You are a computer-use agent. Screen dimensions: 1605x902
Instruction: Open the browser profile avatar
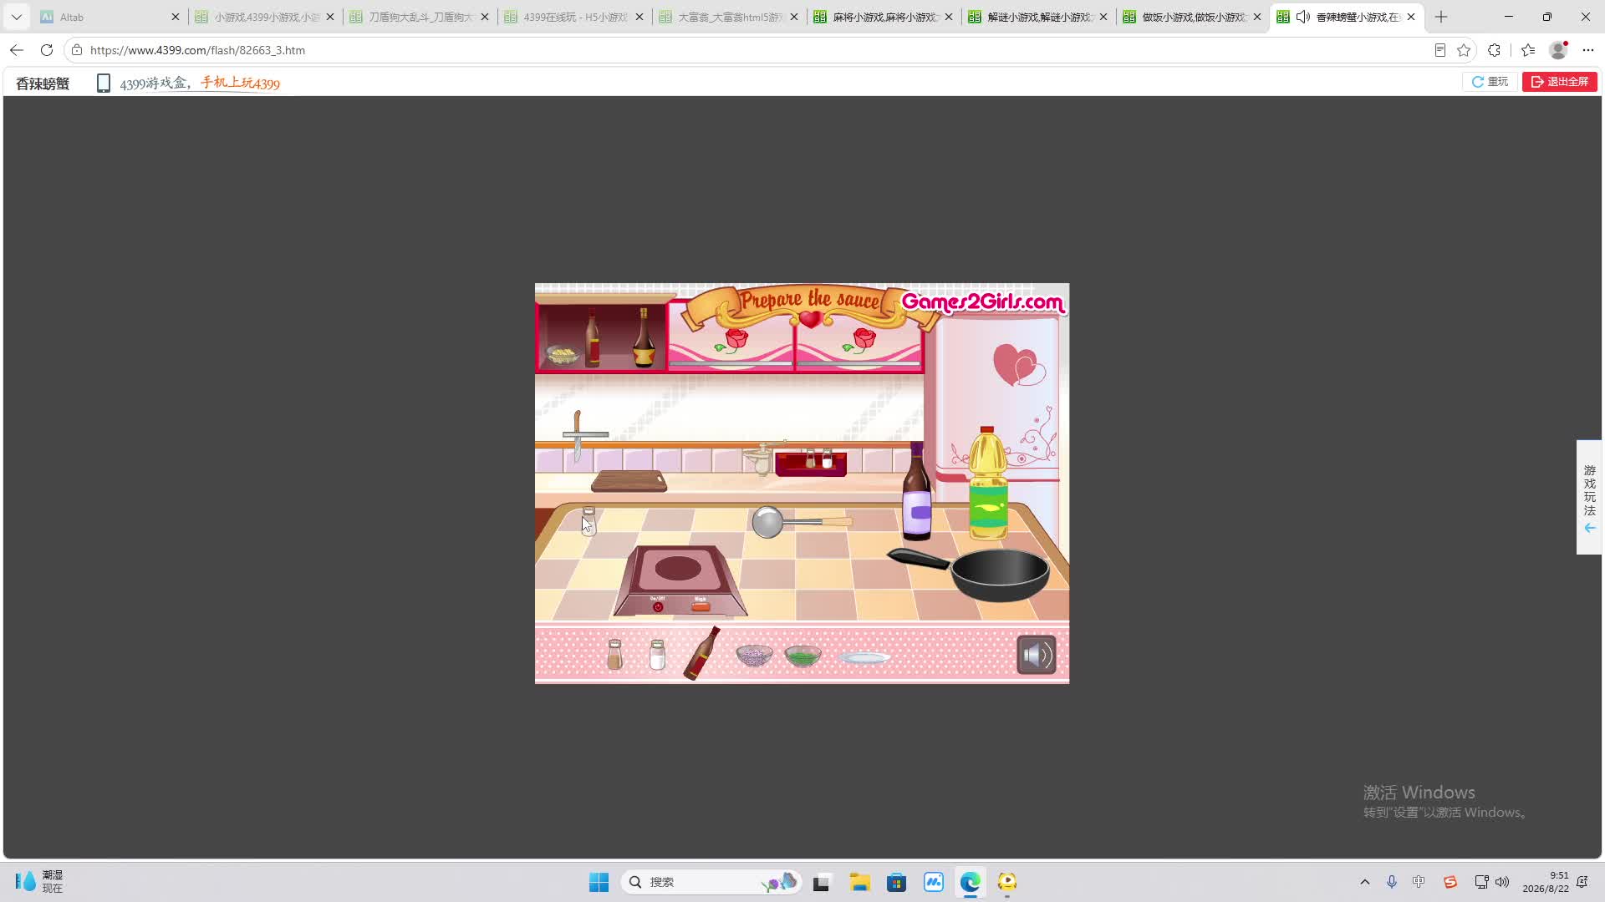pos(1558,50)
